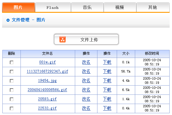Open the 19454.jpg file link
Viewport: 172px width, 115px height.
48,81
